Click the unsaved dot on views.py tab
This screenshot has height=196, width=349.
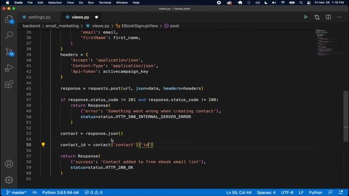click(x=97, y=17)
